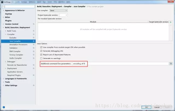Select Keymap in settings tree

point(8,14)
